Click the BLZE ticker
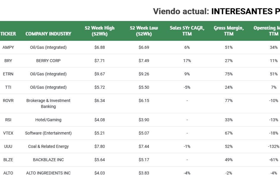This screenshot has height=186, width=280. [8, 160]
